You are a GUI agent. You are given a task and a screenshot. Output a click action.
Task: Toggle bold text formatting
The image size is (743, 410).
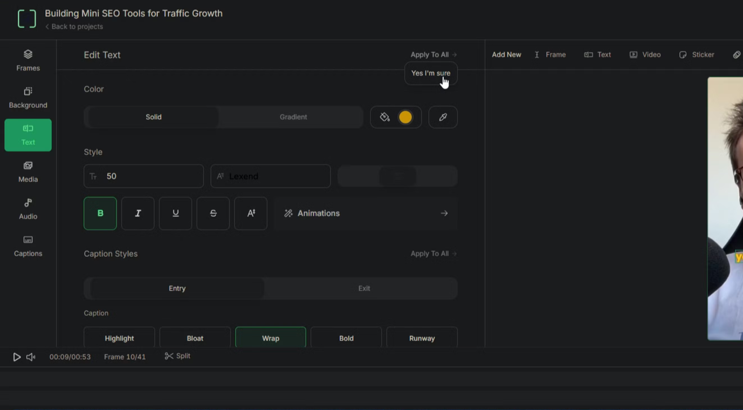(x=100, y=214)
